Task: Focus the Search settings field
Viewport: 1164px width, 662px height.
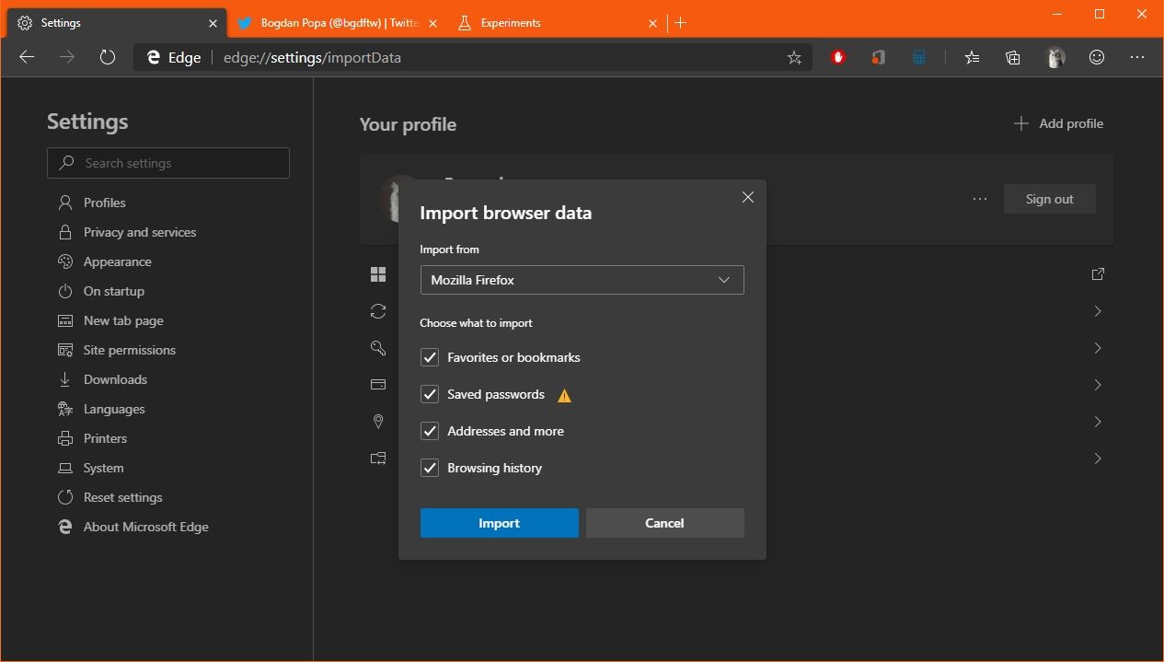Action: (x=168, y=163)
